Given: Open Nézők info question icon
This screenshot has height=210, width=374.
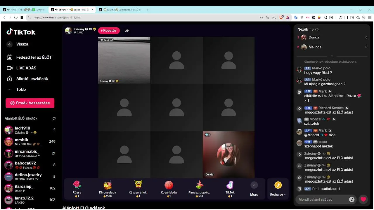Looking at the screenshot, I should click(317, 29).
